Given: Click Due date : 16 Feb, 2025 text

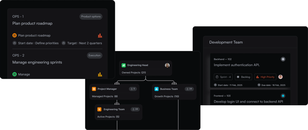Looking at the screenshot, I should (273, 85).
